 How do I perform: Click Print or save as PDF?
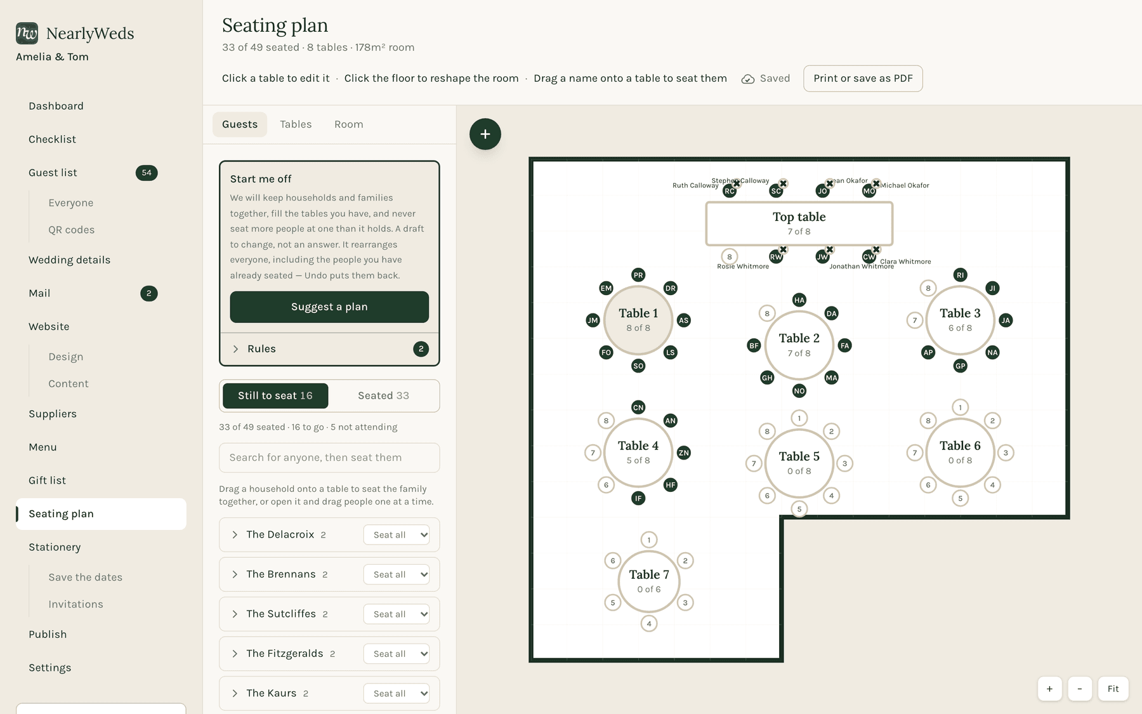click(x=863, y=79)
